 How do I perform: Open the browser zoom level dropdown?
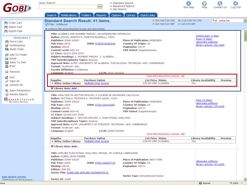point(242,183)
